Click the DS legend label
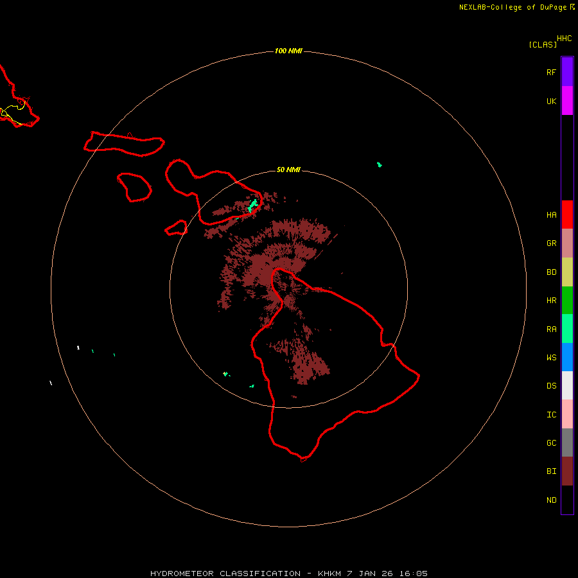The width and height of the screenshot is (578, 578). (x=551, y=386)
